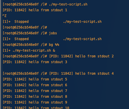Click the terminal window's left border edge

click(0, 54)
